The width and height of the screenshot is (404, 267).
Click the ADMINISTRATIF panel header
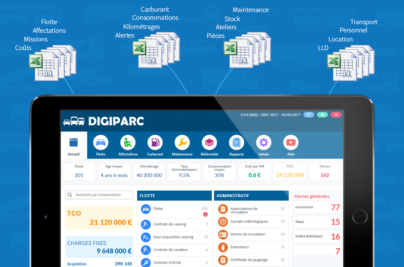tap(251, 196)
